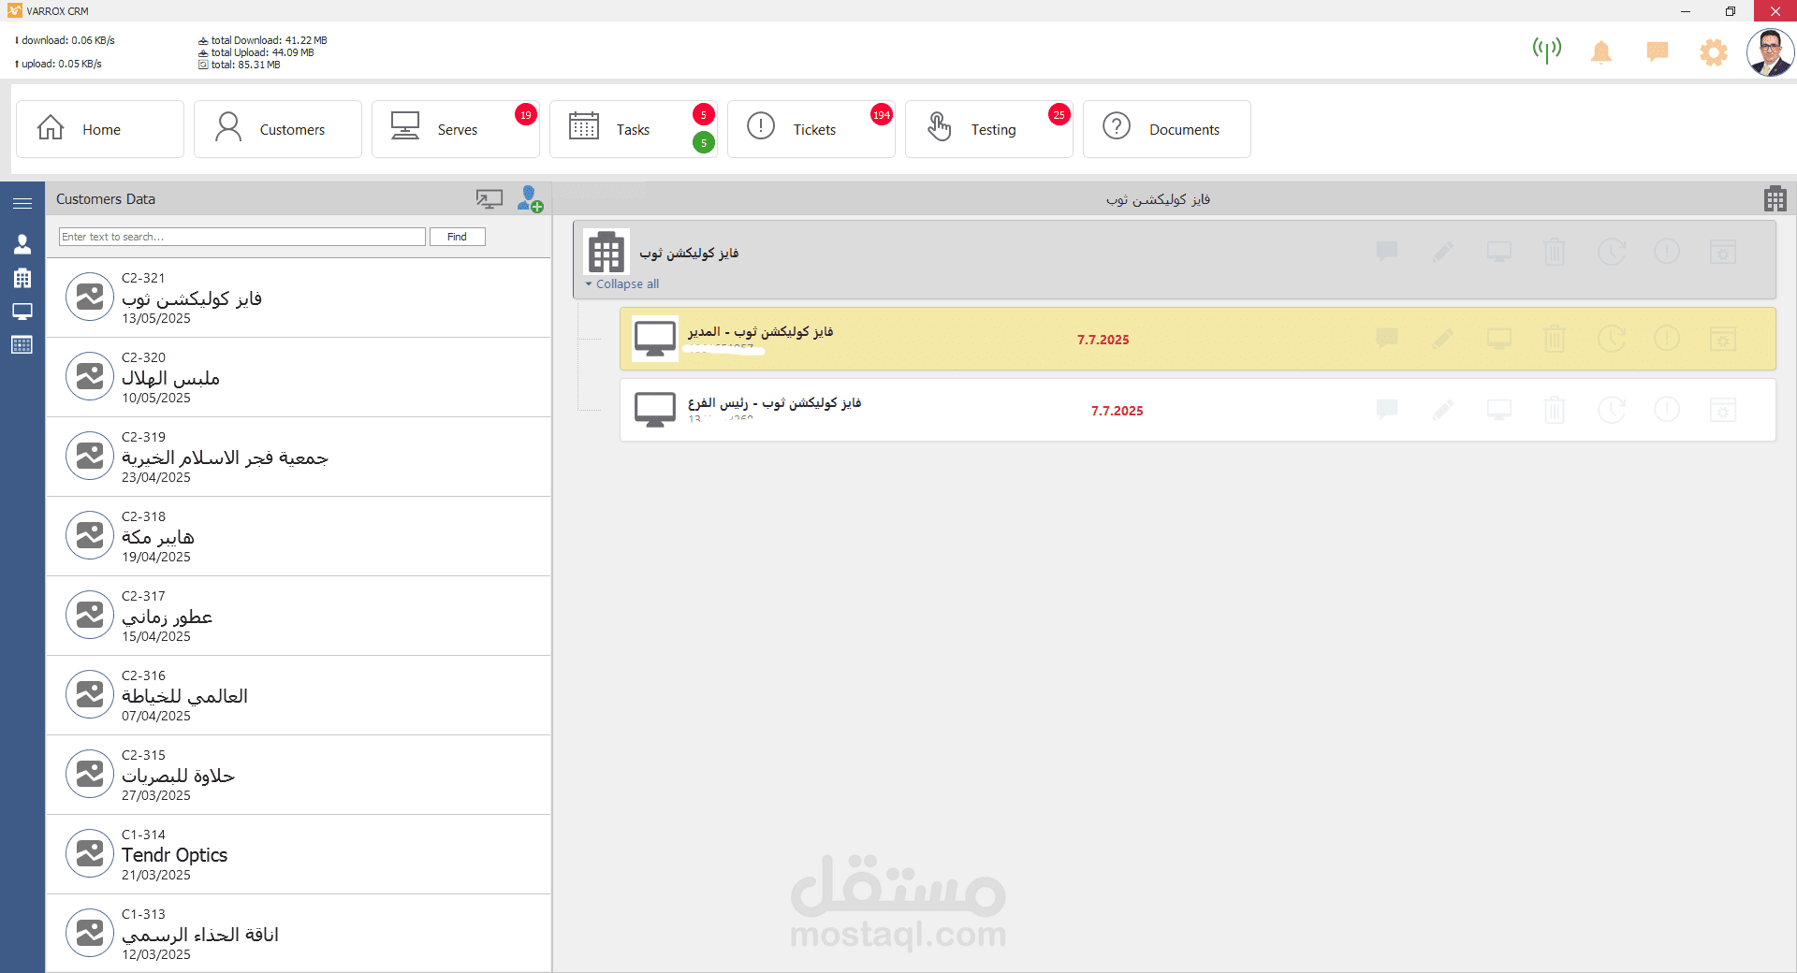This screenshot has width=1797, height=973.
Task: Click monitor icon on company header row
Action: [x=1499, y=251]
